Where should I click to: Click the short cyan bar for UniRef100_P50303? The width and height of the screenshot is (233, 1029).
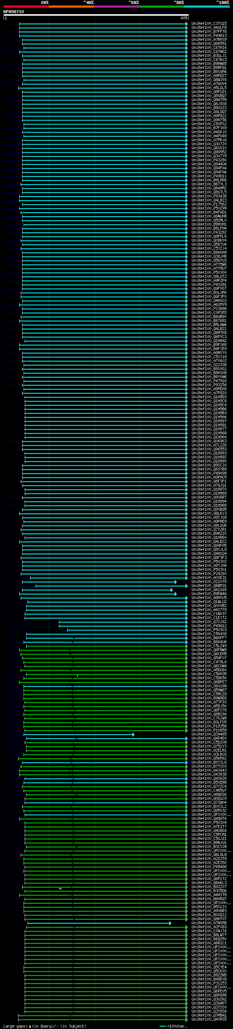[127, 630]
